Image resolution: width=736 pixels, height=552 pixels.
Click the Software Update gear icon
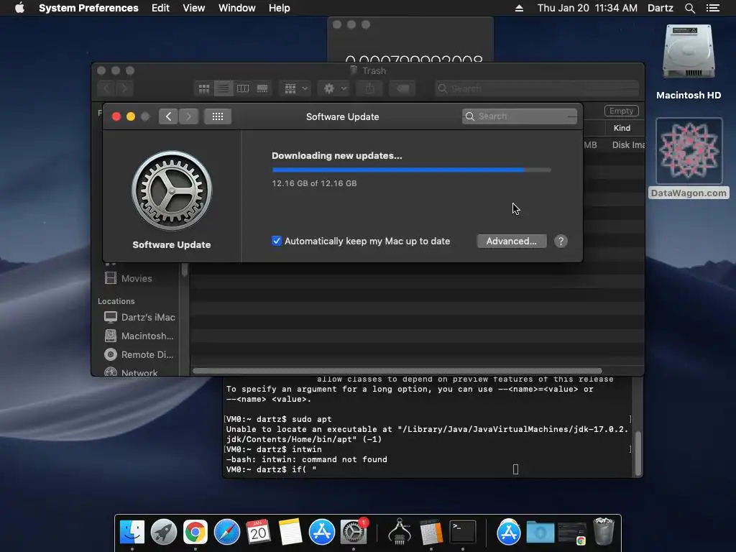172,190
